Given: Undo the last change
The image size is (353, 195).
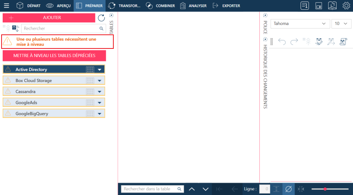Looking at the screenshot, I should (282, 41).
